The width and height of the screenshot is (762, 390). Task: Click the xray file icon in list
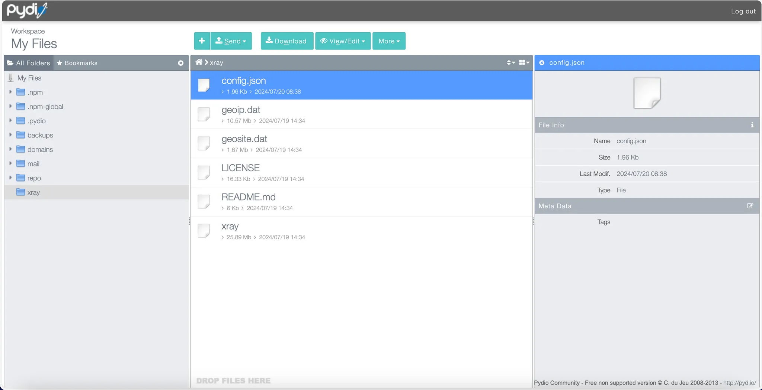204,231
